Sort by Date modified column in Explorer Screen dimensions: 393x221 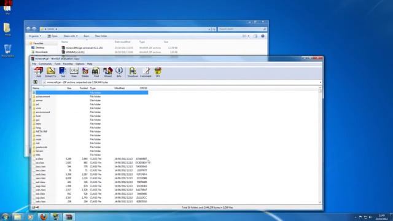[x=122, y=42]
